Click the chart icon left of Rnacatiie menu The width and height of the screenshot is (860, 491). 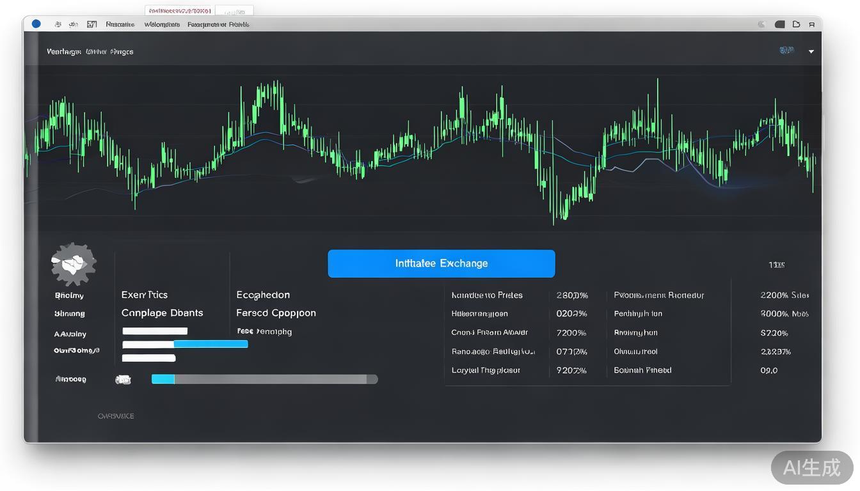pyautogui.click(x=92, y=24)
